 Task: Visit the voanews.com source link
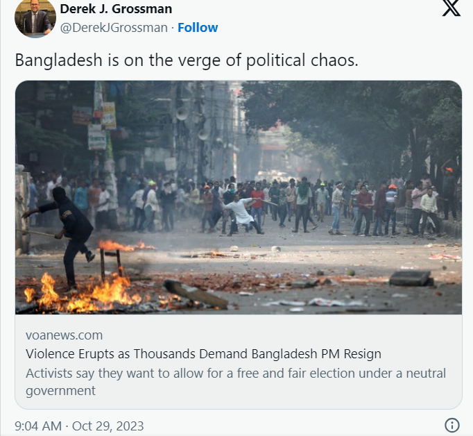[64, 335]
